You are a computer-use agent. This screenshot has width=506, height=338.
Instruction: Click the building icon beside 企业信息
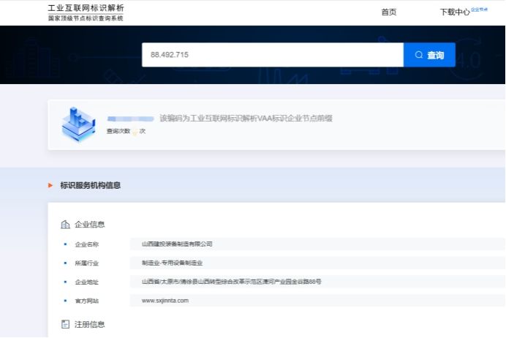(65, 225)
